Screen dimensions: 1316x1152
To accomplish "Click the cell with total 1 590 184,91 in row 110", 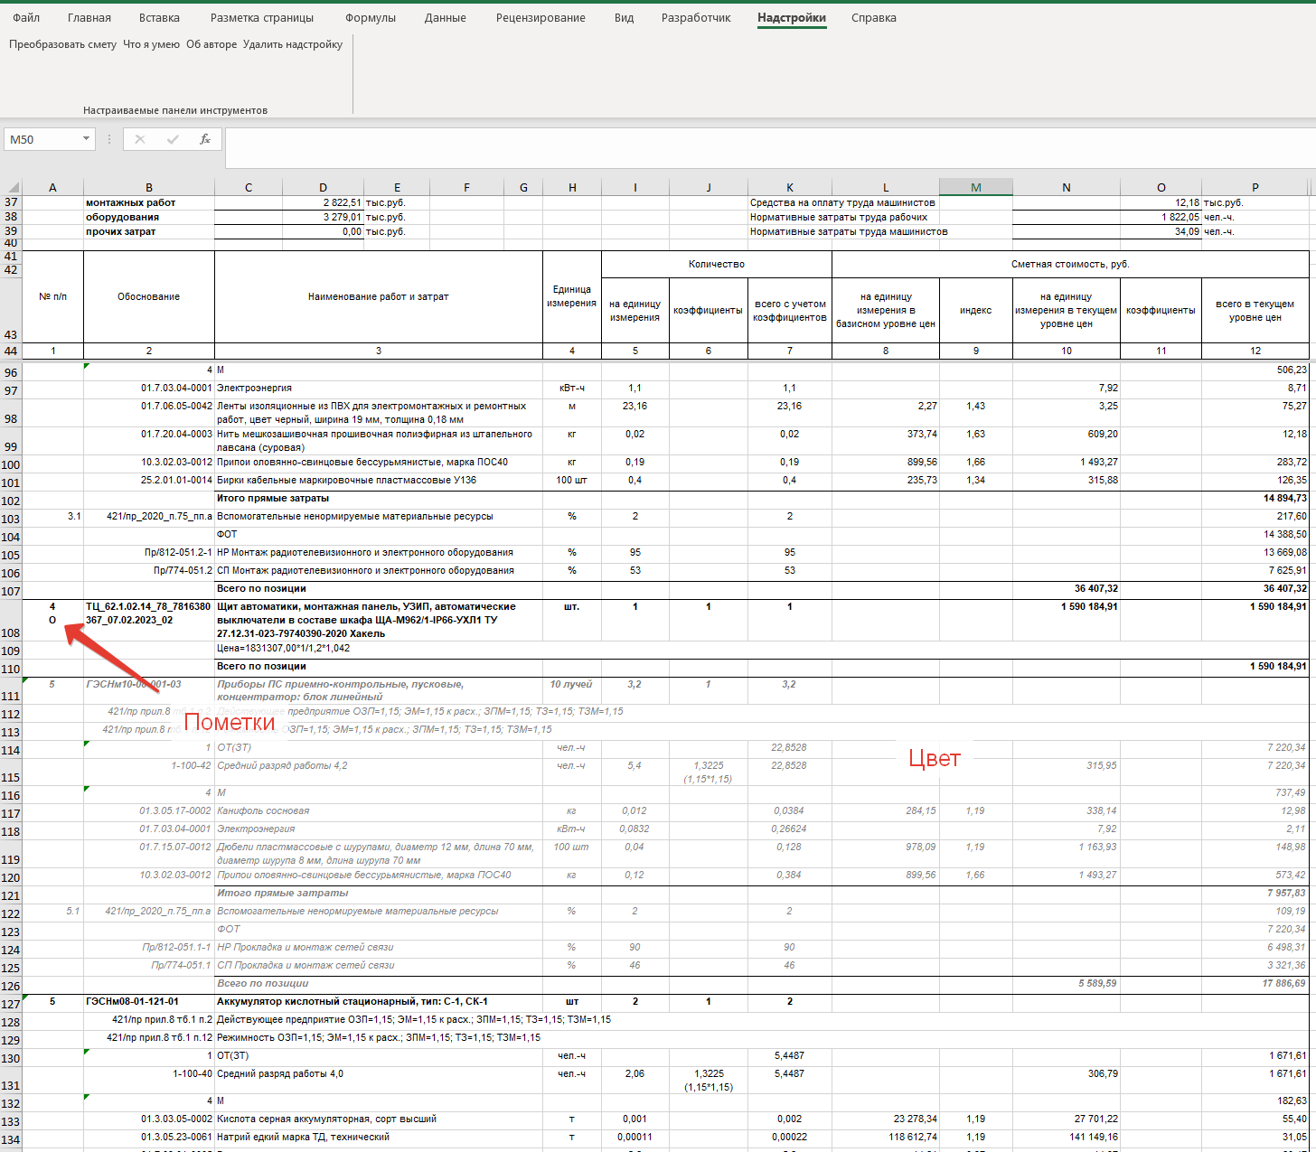I will pyautogui.click(x=1255, y=667).
